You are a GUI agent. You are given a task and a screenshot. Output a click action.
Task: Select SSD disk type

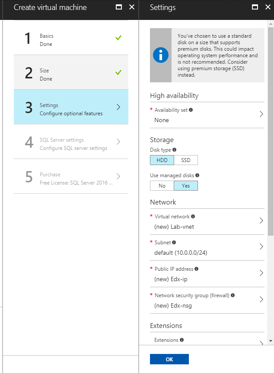coord(186,160)
